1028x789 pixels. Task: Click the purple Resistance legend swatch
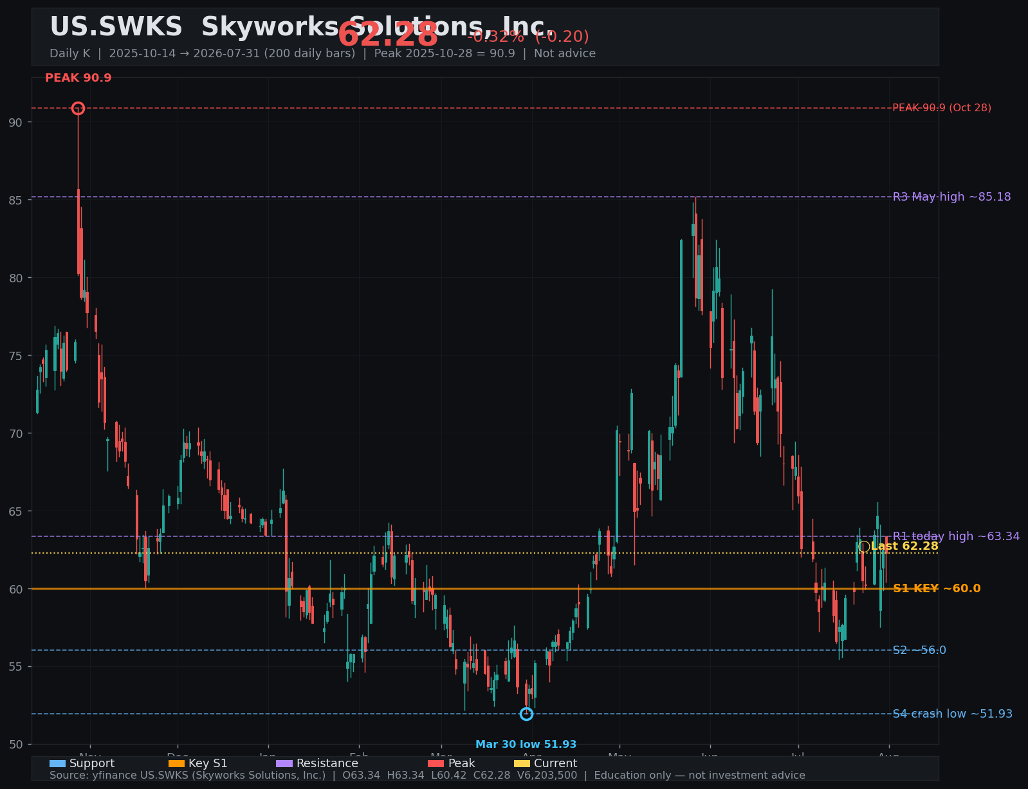[x=284, y=763]
